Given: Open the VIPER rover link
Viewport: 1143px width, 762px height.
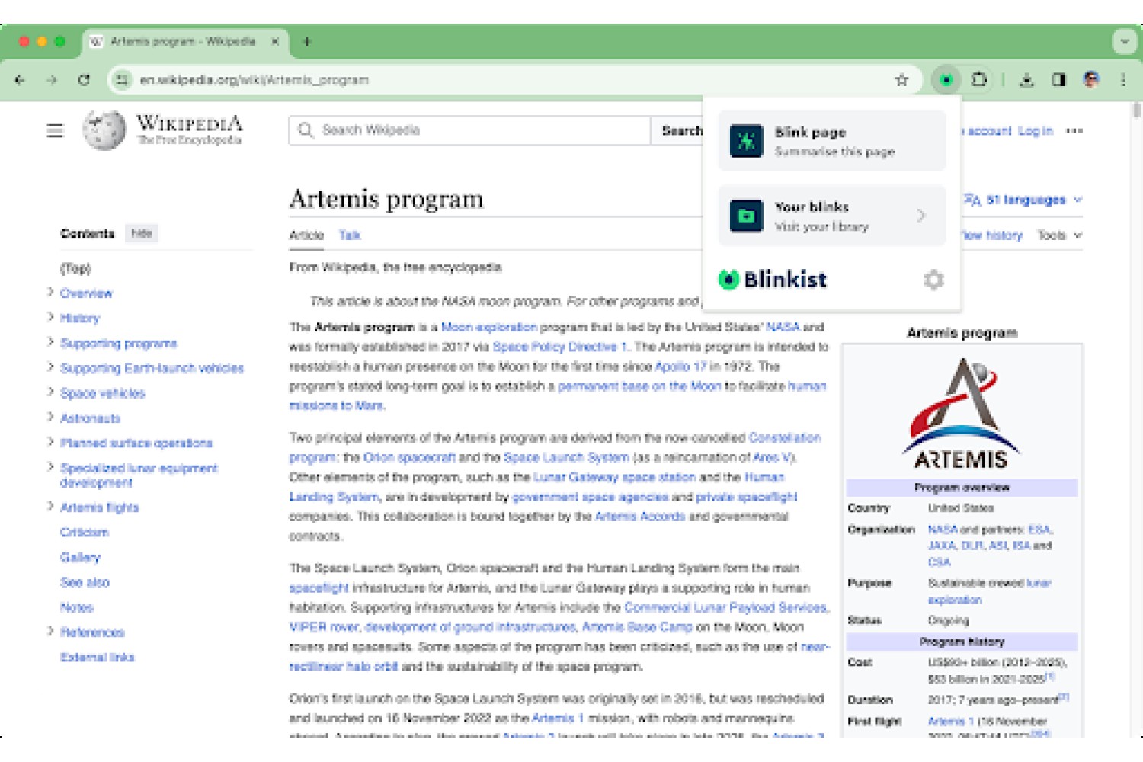Looking at the screenshot, I should [325, 627].
